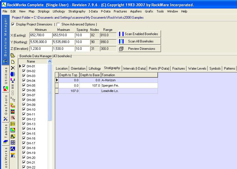Click the striped striplog column icon
The width and height of the screenshot is (237, 169).
[x=13, y=112]
